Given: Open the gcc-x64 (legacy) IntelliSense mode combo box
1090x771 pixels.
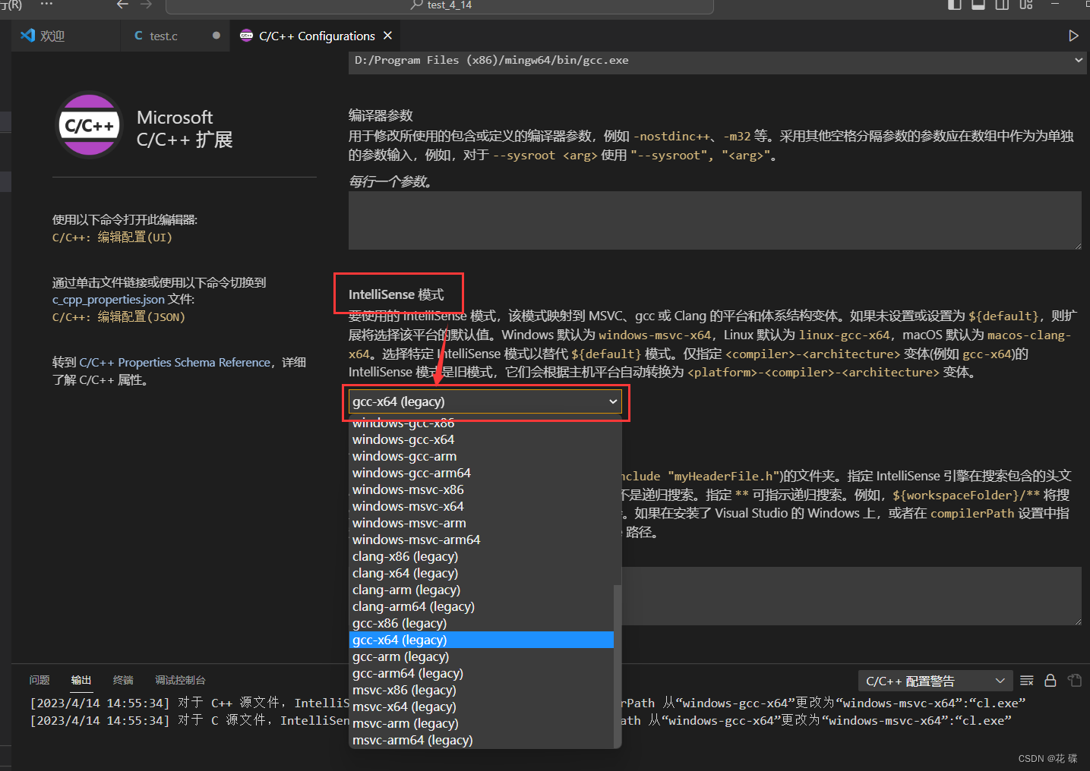Looking at the screenshot, I should [485, 401].
